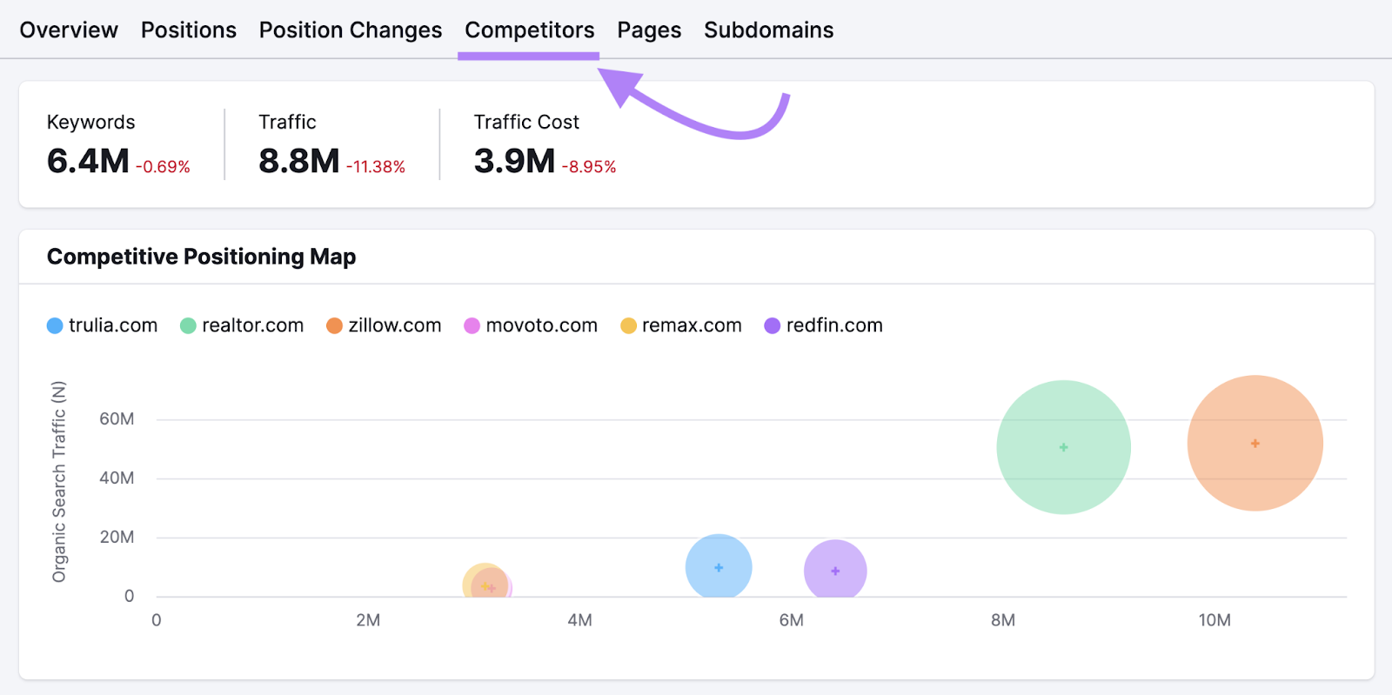Viewport: 1392px width, 695px height.
Task: Toggle trulia.com legend dot
Action: (55, 325)
